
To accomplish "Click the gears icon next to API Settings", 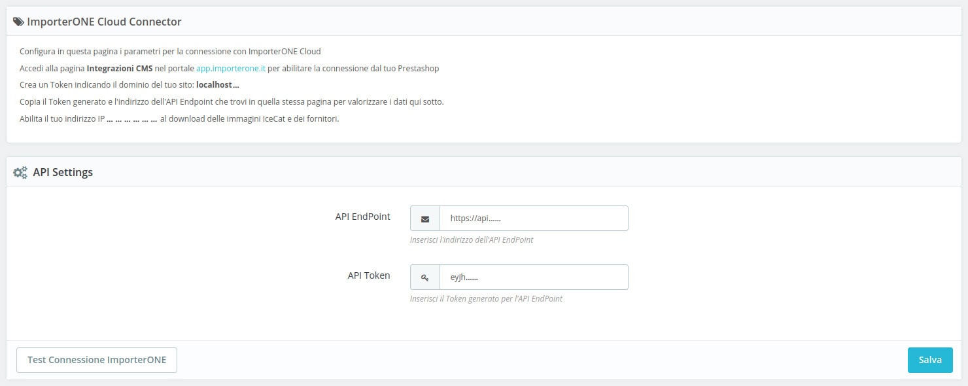I will click(20, 171).
